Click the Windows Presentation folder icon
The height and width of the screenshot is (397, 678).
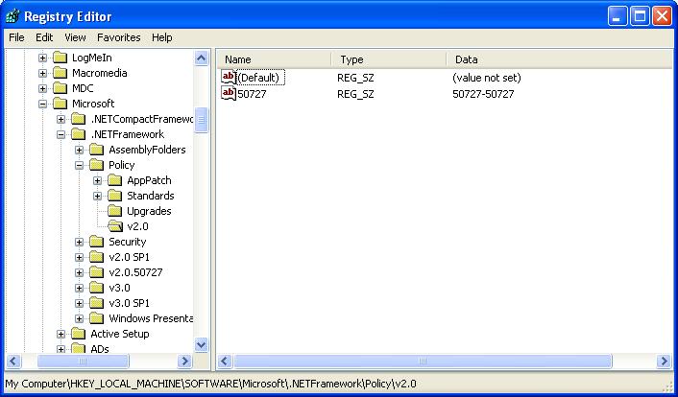[x=96, y=318]
